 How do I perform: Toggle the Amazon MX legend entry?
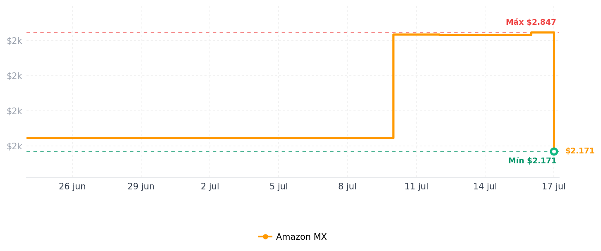292,237
